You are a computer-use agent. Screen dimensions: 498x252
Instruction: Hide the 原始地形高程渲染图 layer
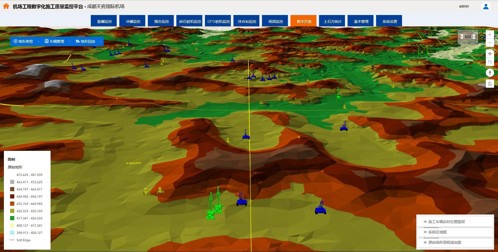425,242
